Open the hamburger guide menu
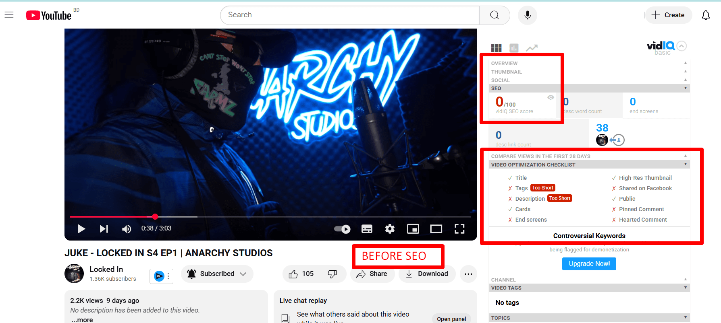 click(9, 15)
